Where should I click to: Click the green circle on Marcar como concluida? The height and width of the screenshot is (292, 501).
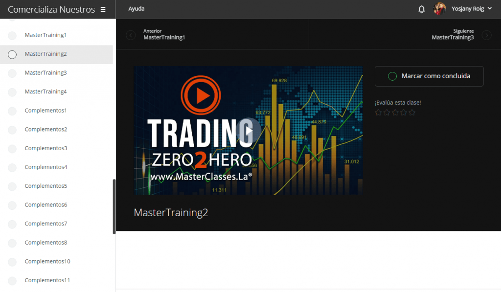click(391, 76)
